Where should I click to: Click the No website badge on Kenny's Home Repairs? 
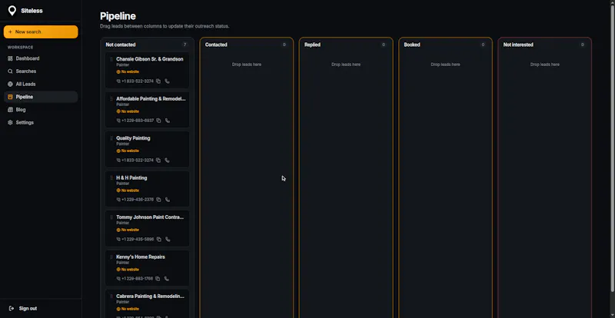128,270
